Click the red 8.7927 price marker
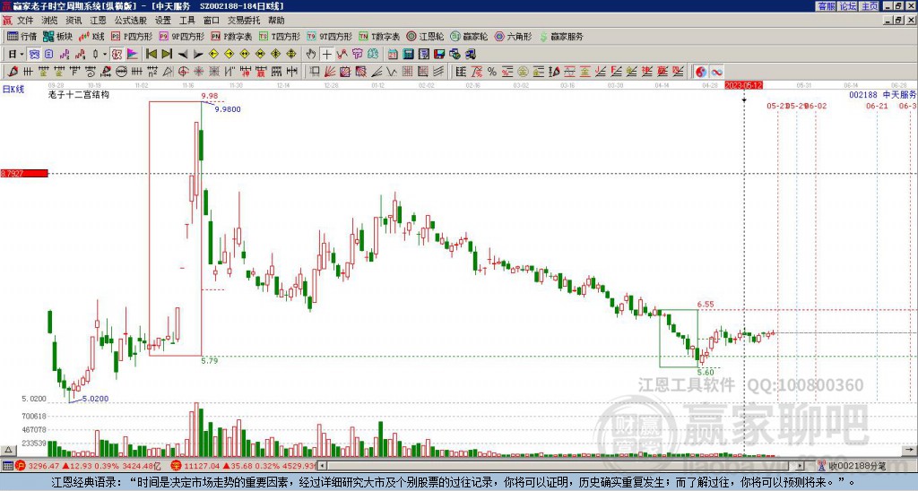Image resolution: width=918 pixels, height=491 pixels. pyautogui.click(x=24, y=173)
